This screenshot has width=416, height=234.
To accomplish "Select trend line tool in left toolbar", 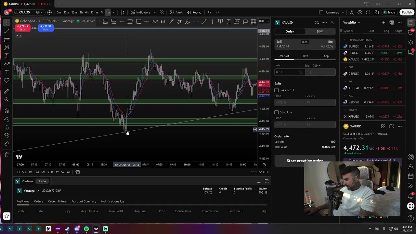I will (7, 31).
